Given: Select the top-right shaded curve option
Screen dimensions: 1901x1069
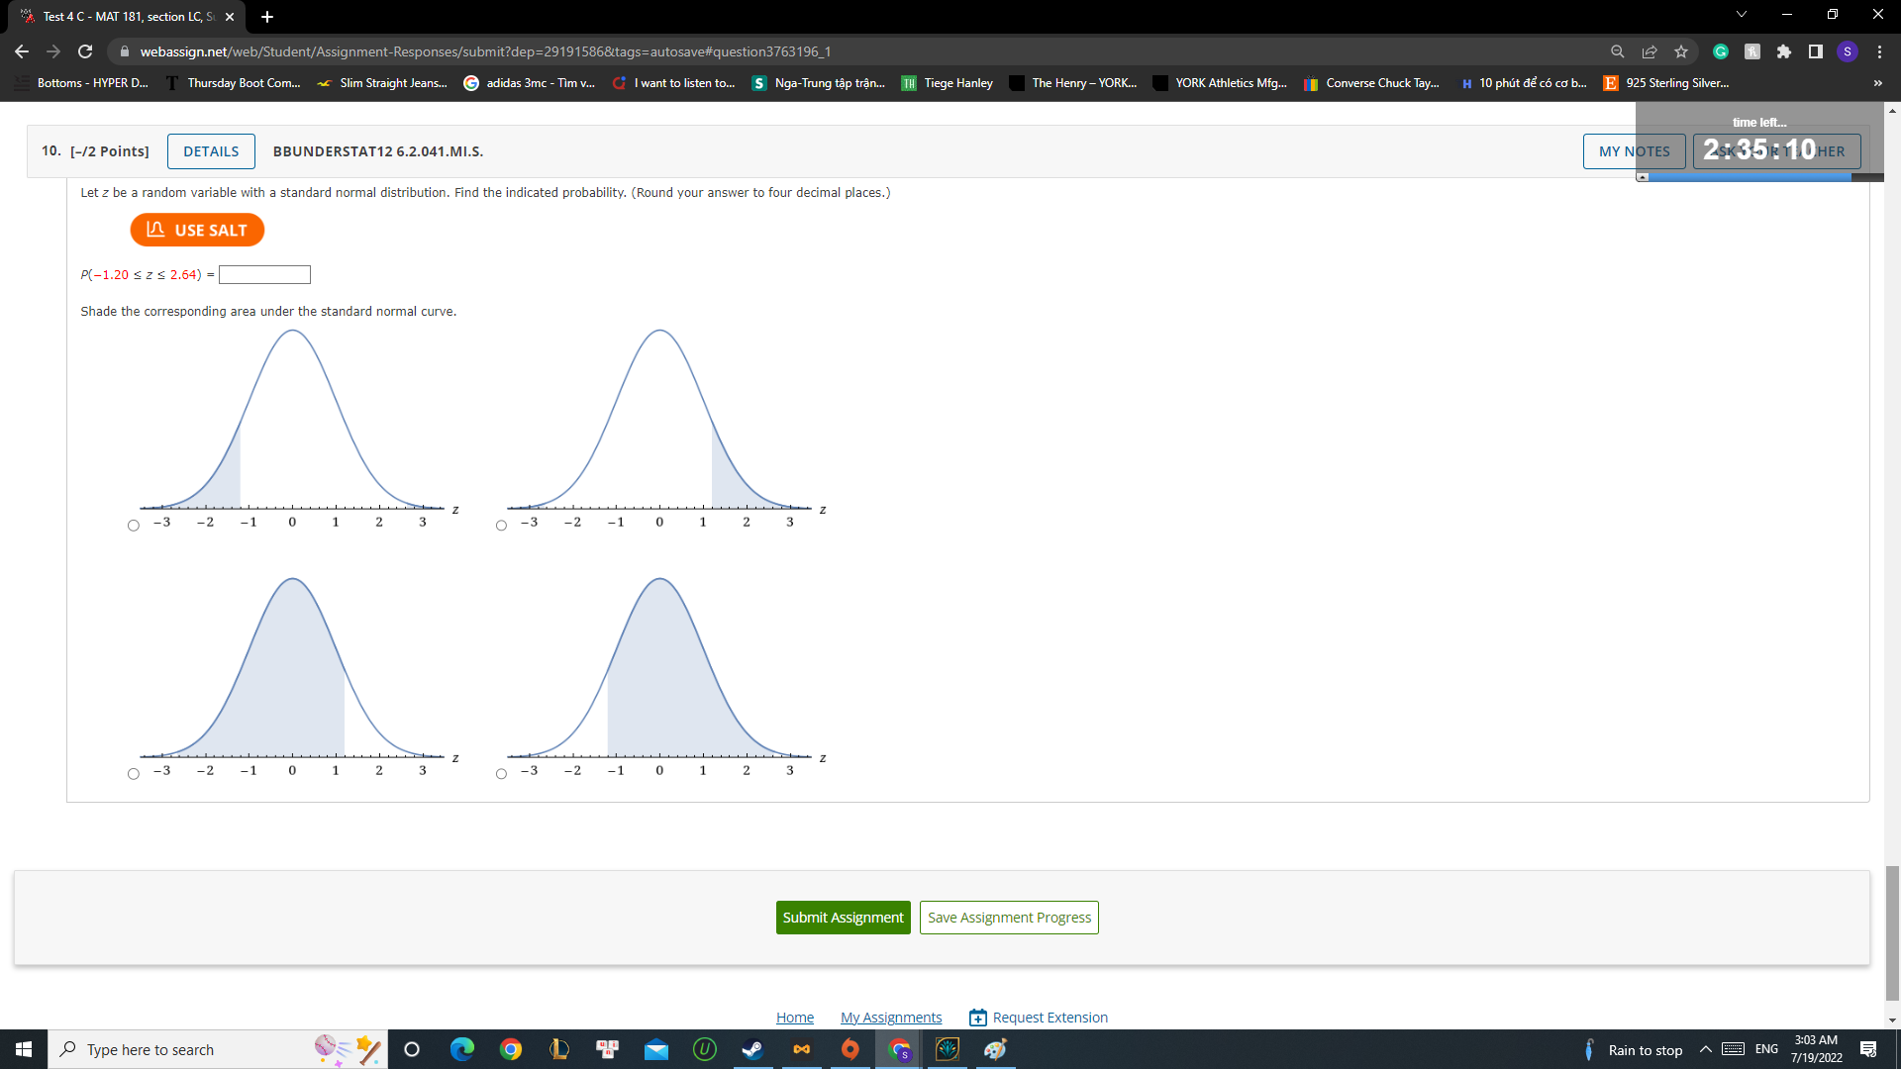Looking at the screenshot, I should tap(501, 525).
